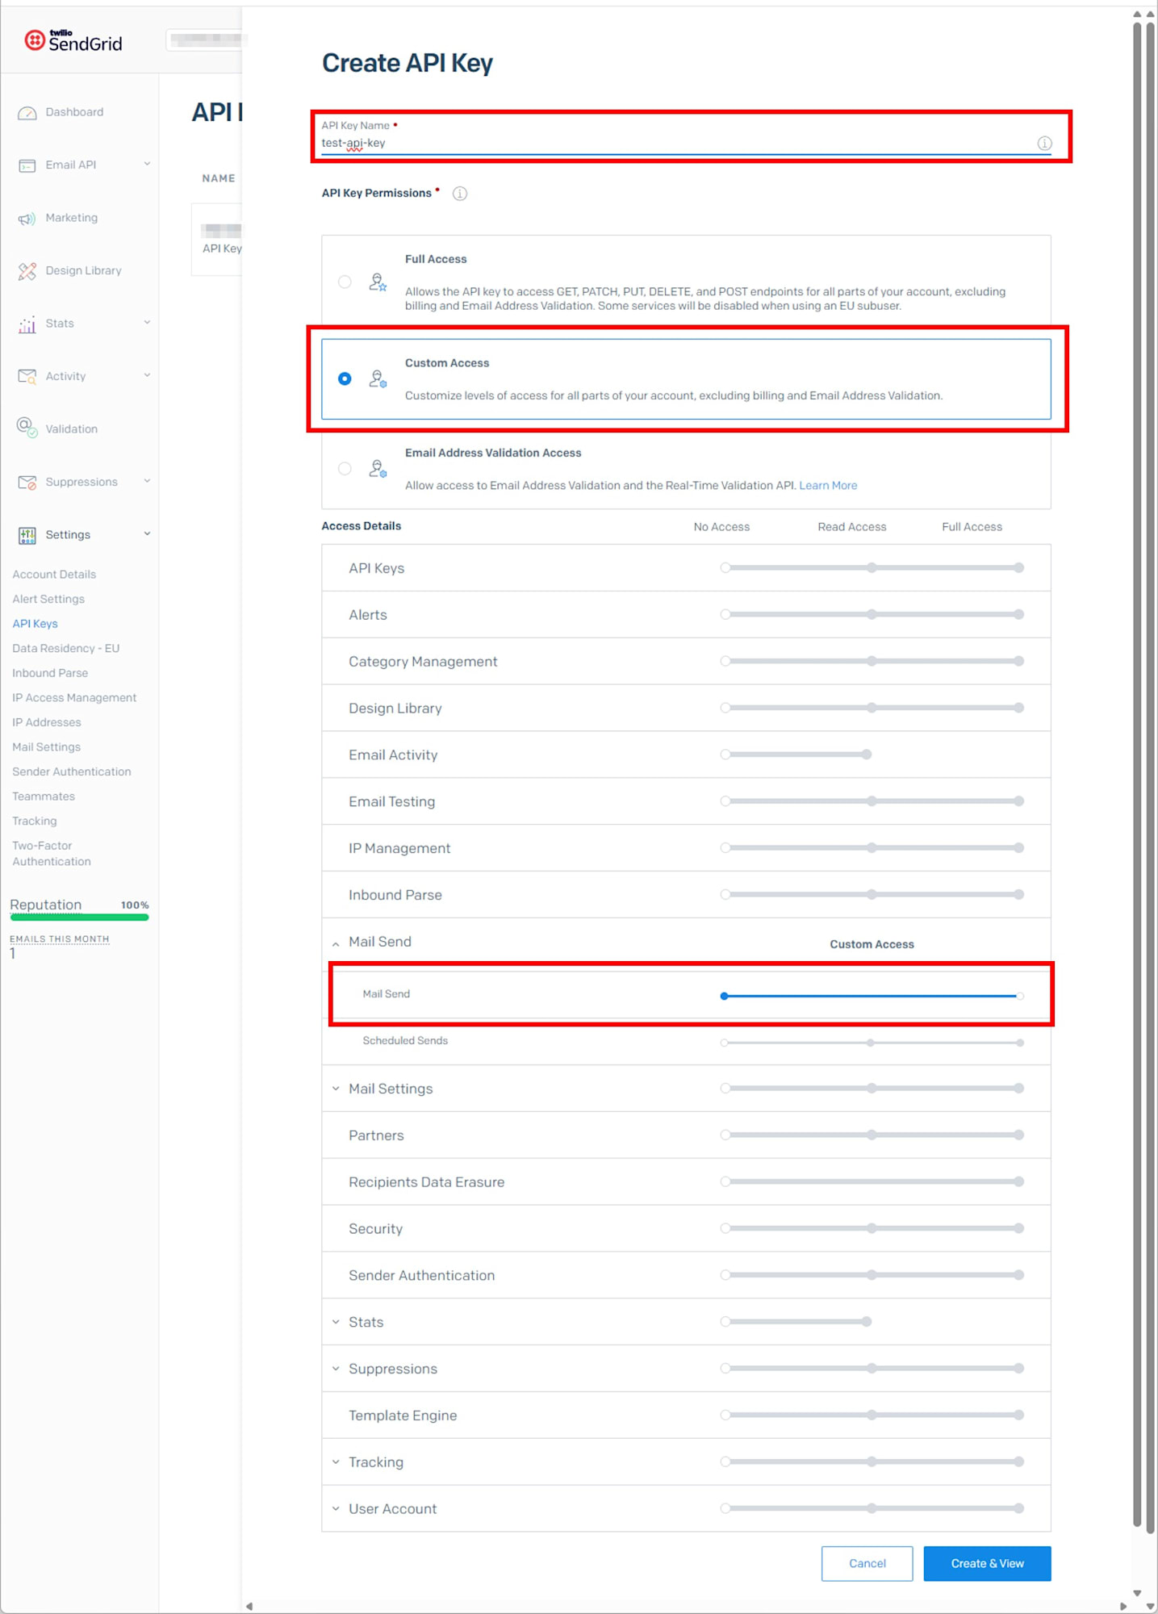Click the Create & View button

(987, 1564)
